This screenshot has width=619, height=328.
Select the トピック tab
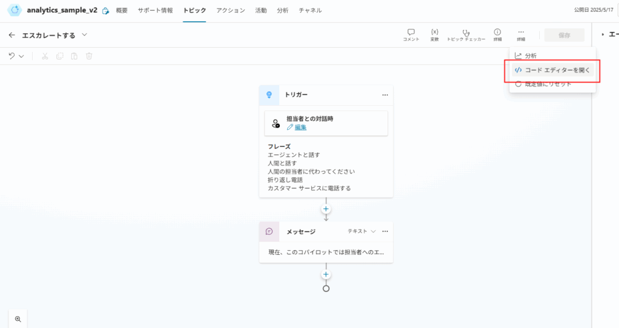pyautogui.click(x=194, y=11)
